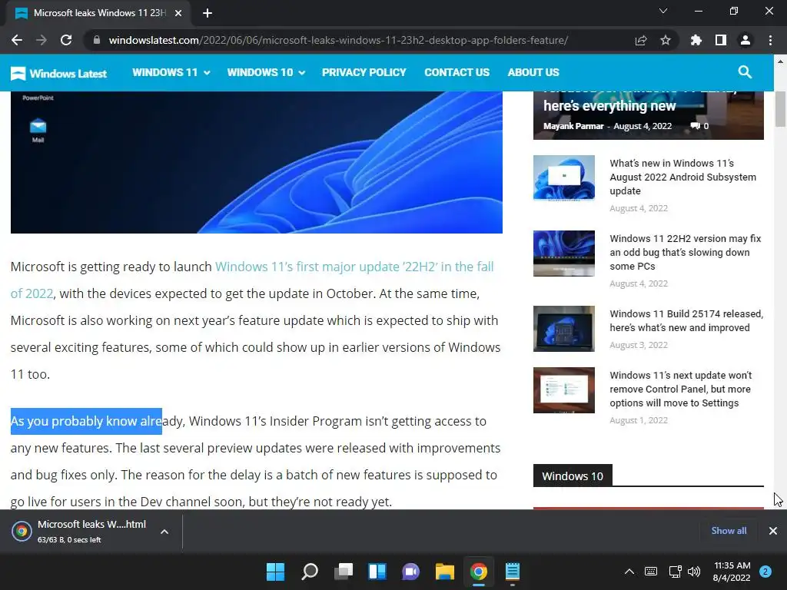Screen dimensions: 787x590
Task: Open the Privacy Policy page
Action: coord(364,72)
